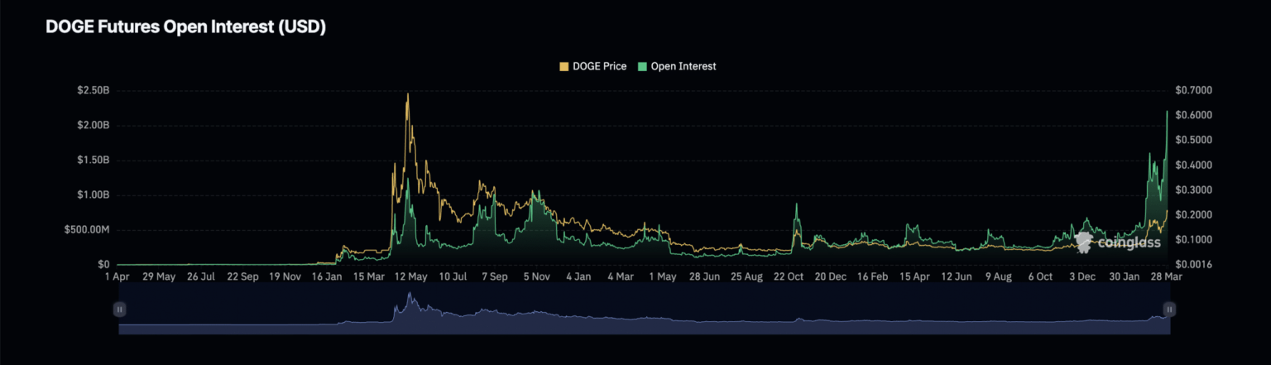
Task: Click the green Open Interest legend swatch
Action: click(644, 66)
